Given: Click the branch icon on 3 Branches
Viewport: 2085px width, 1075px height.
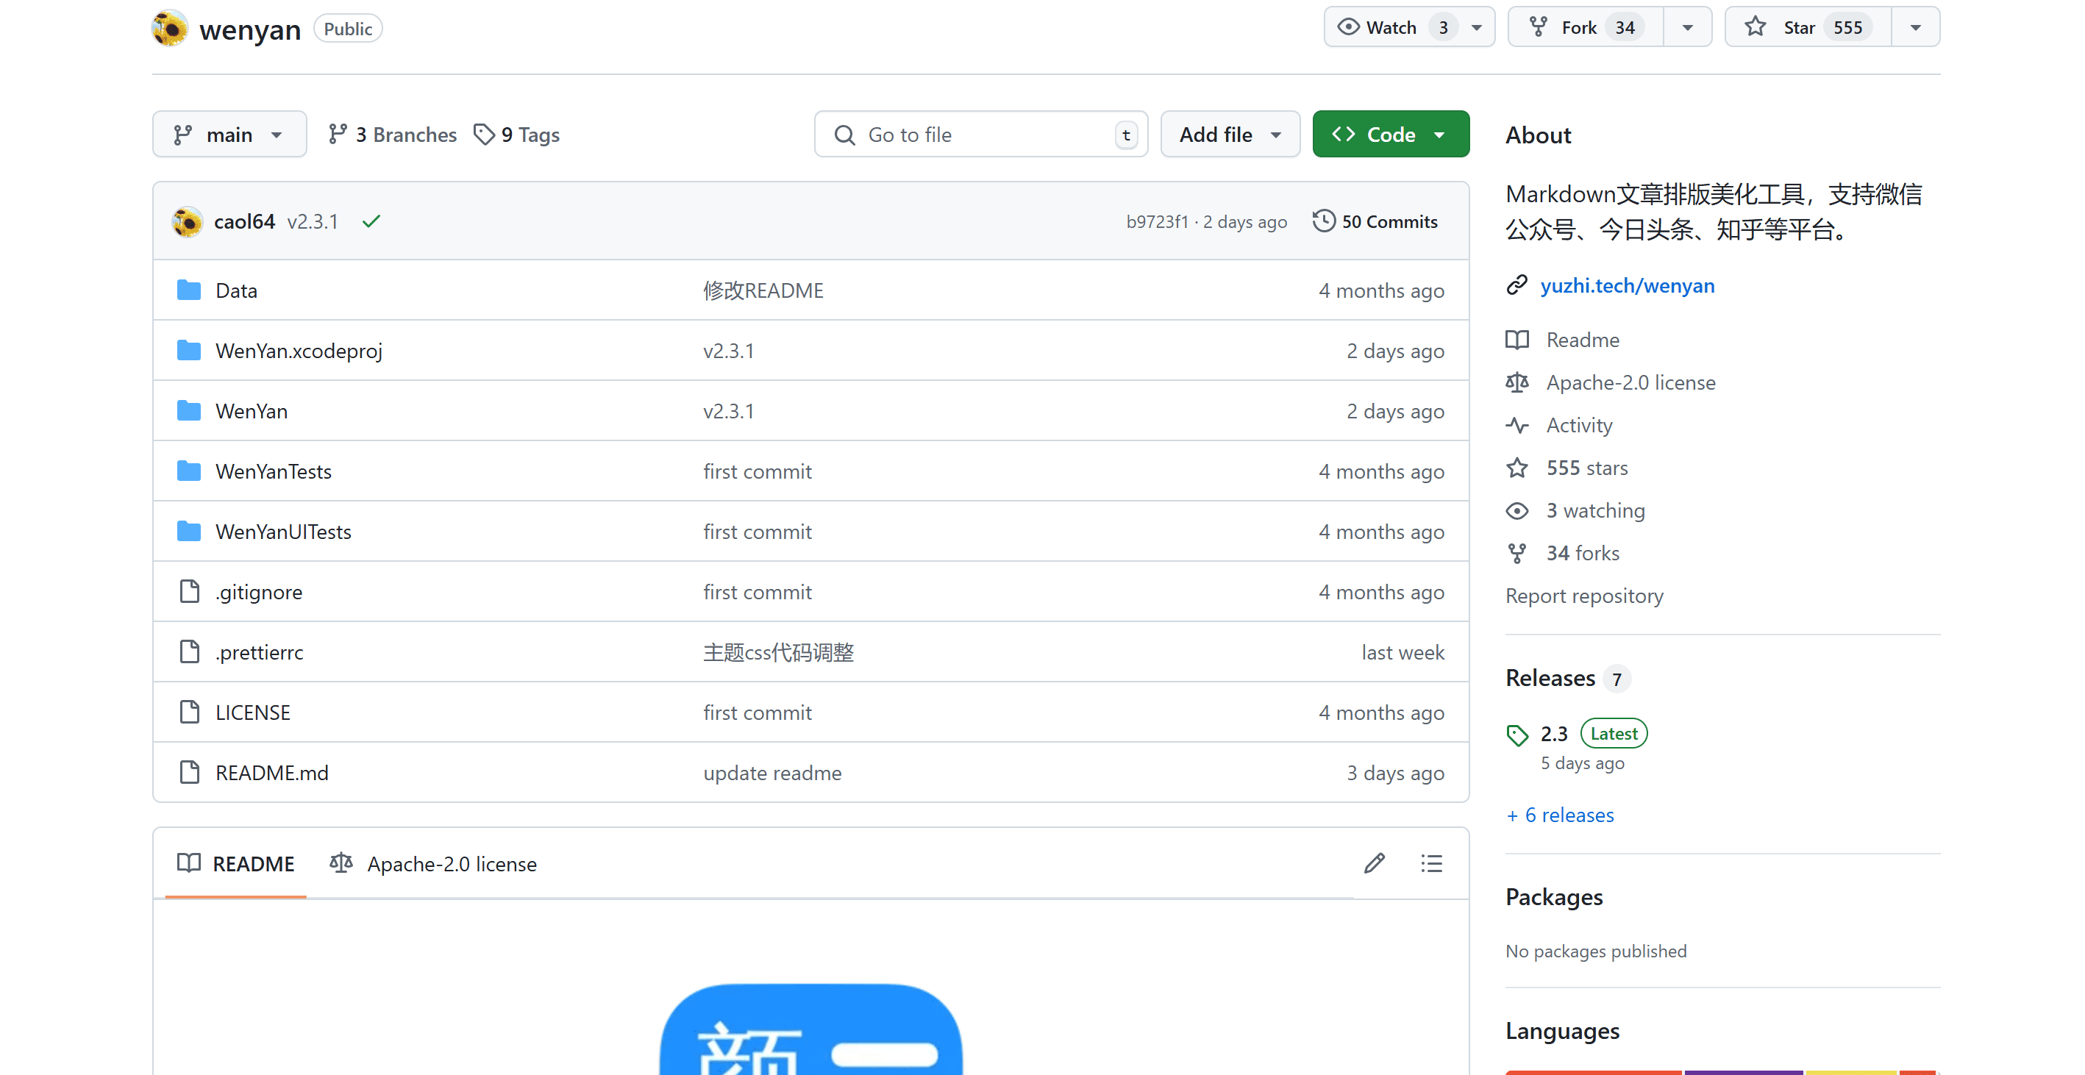Looking at the screenshot, I should click(338, 134).
